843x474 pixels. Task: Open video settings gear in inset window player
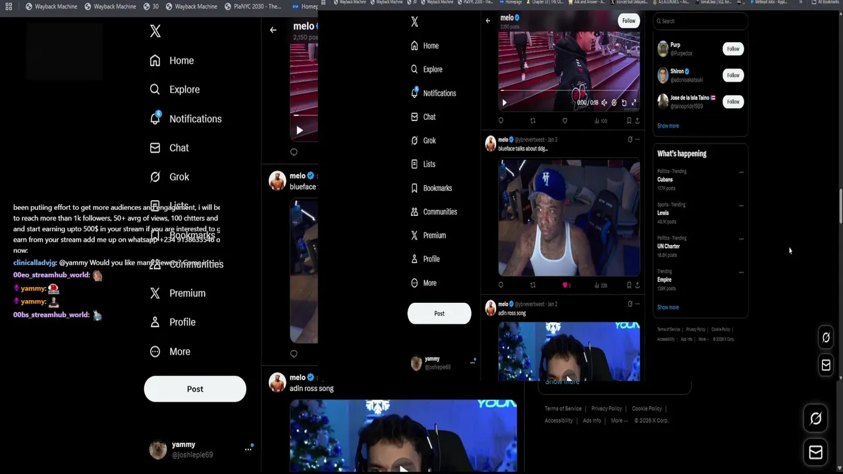coord(614,103)
